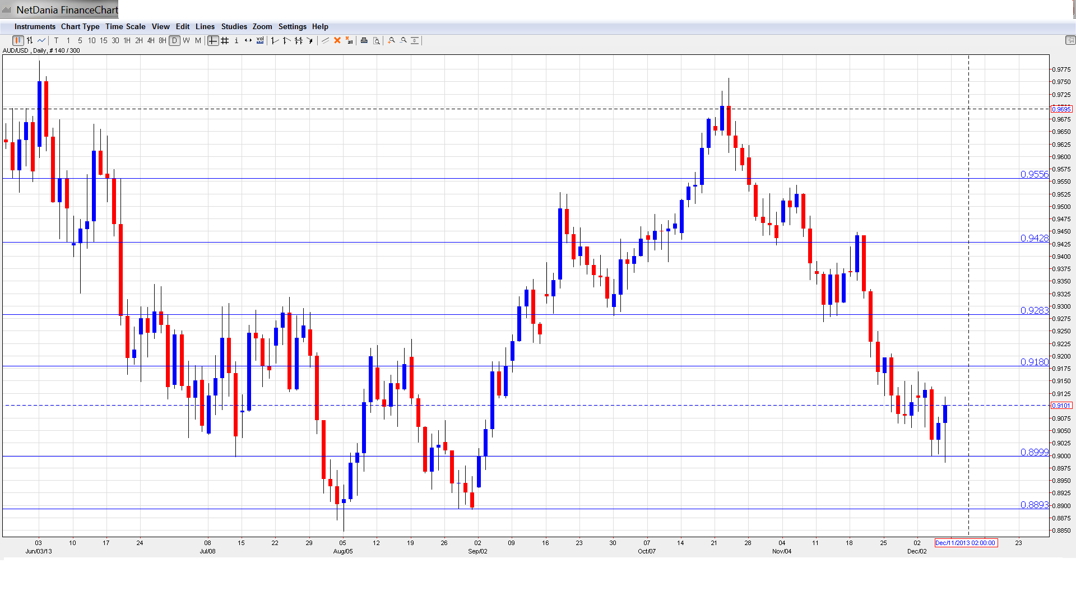Click the delete all lines icon
Image resolution: width=1076 pixels, height=605 pixels.
tap(349, 40)
